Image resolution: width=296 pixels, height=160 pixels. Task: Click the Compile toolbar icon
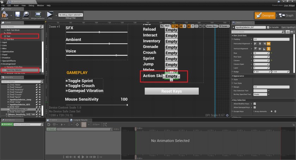pyautogui.click(x=5, y=15)
